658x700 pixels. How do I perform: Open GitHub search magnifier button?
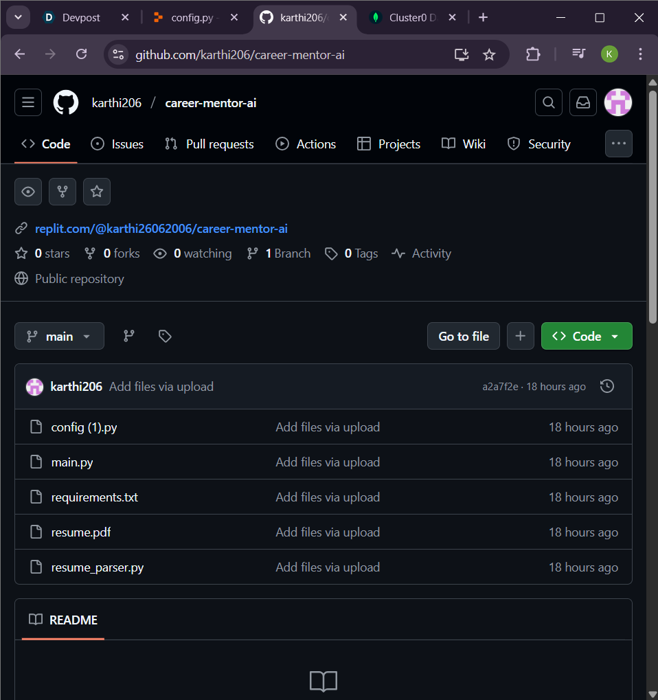tap(549, 102)
